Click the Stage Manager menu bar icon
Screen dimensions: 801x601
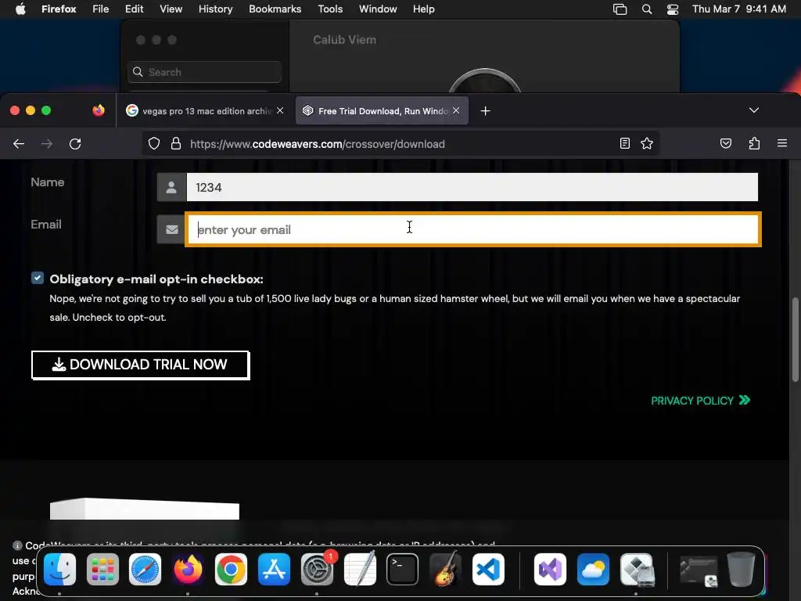click(x=620, y=9)
